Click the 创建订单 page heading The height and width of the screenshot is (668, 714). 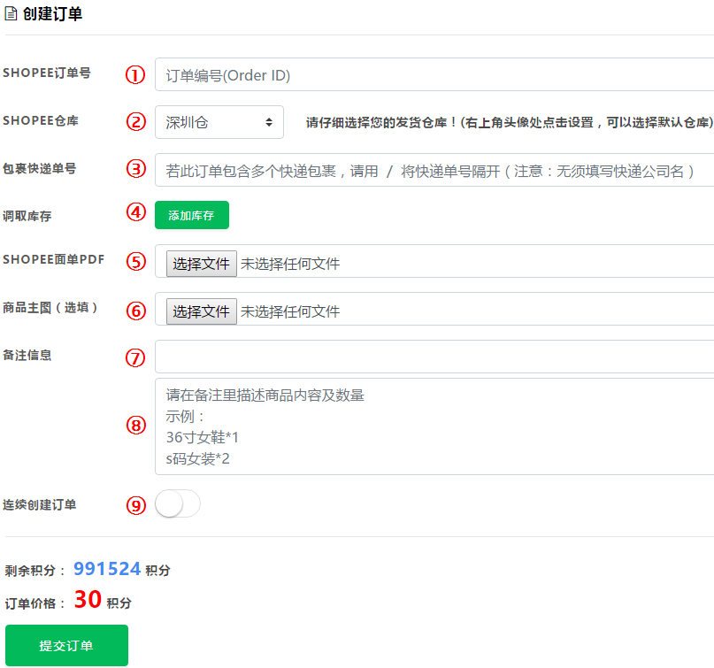coord(52,13)
